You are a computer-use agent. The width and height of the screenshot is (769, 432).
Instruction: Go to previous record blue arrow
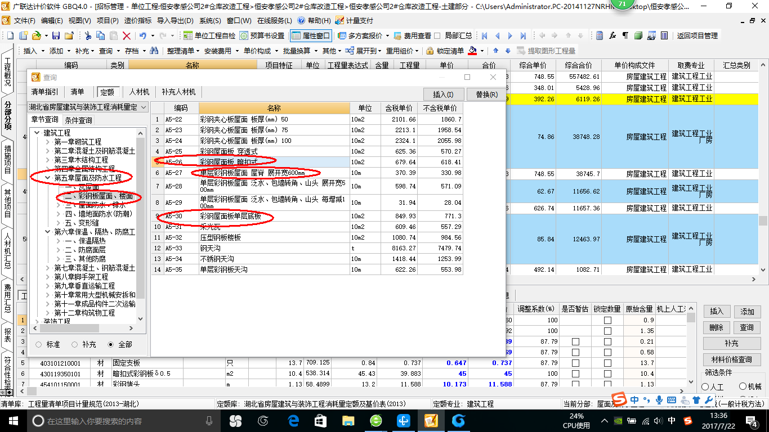click(x=498, y=35)
